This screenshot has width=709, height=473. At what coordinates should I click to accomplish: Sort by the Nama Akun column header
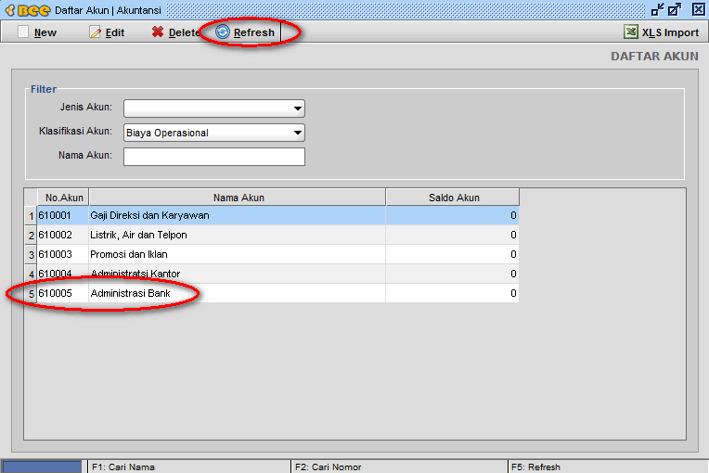(238, 197)
